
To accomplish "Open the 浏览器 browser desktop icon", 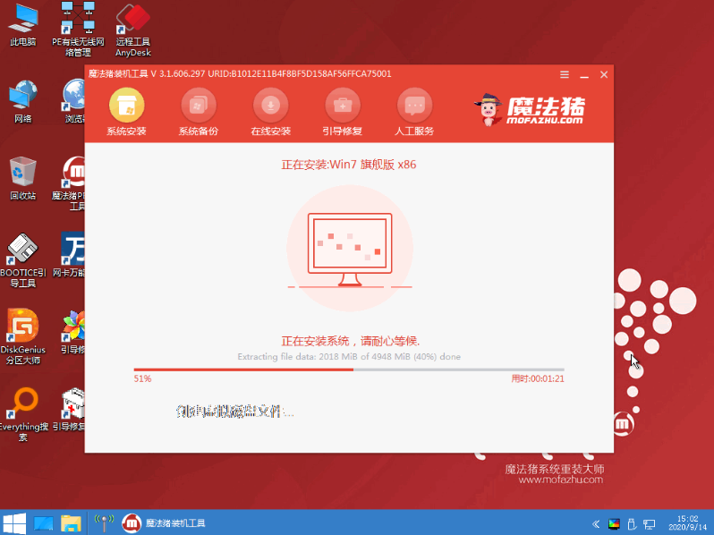I will (72, 102).
